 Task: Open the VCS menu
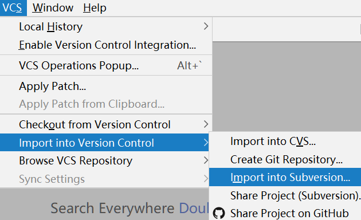tap(13, 8)
